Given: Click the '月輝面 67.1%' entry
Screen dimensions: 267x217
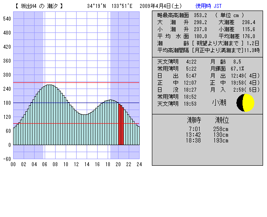Looking at the screenshot, I should [227, 68].
